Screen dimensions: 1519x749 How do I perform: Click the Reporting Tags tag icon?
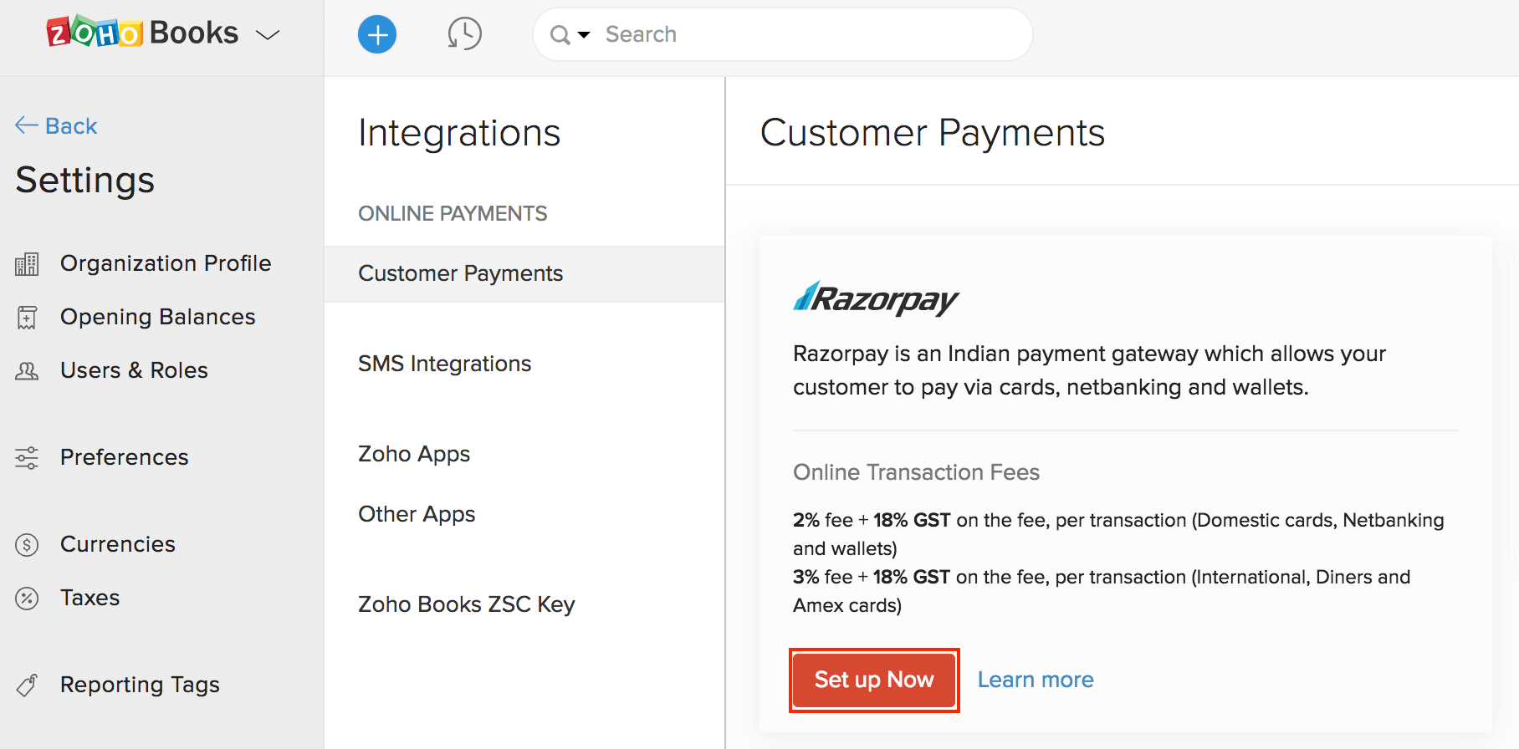27,685
